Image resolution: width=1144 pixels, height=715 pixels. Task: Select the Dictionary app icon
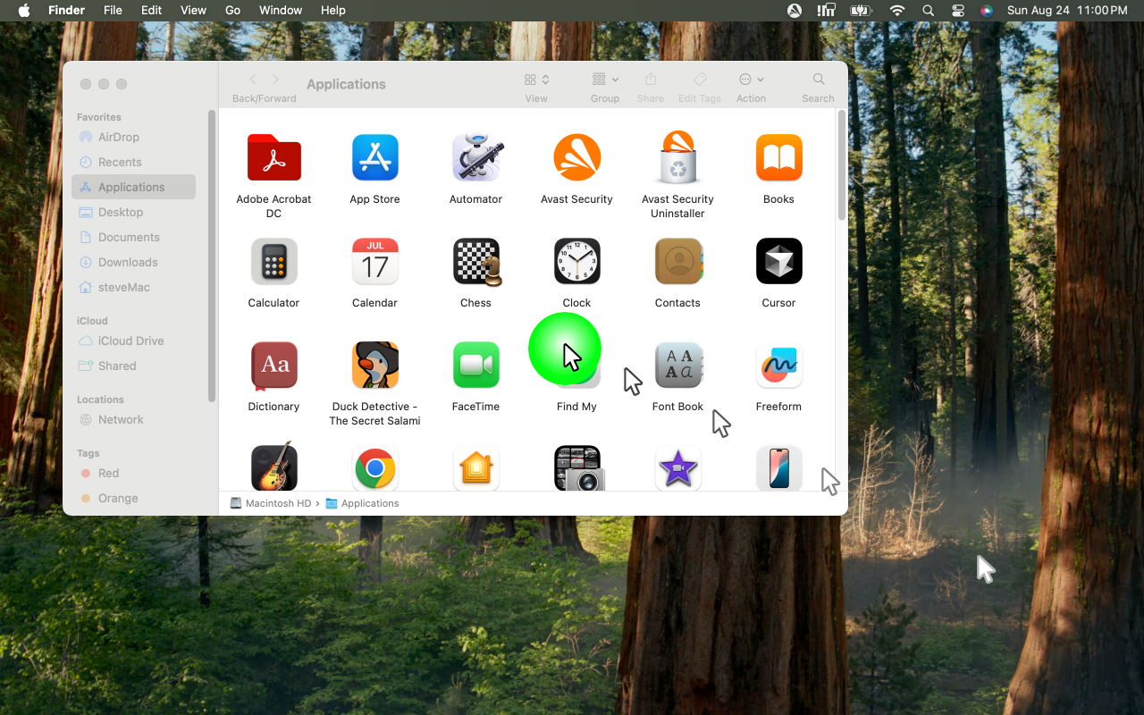(x=273, y=365)
